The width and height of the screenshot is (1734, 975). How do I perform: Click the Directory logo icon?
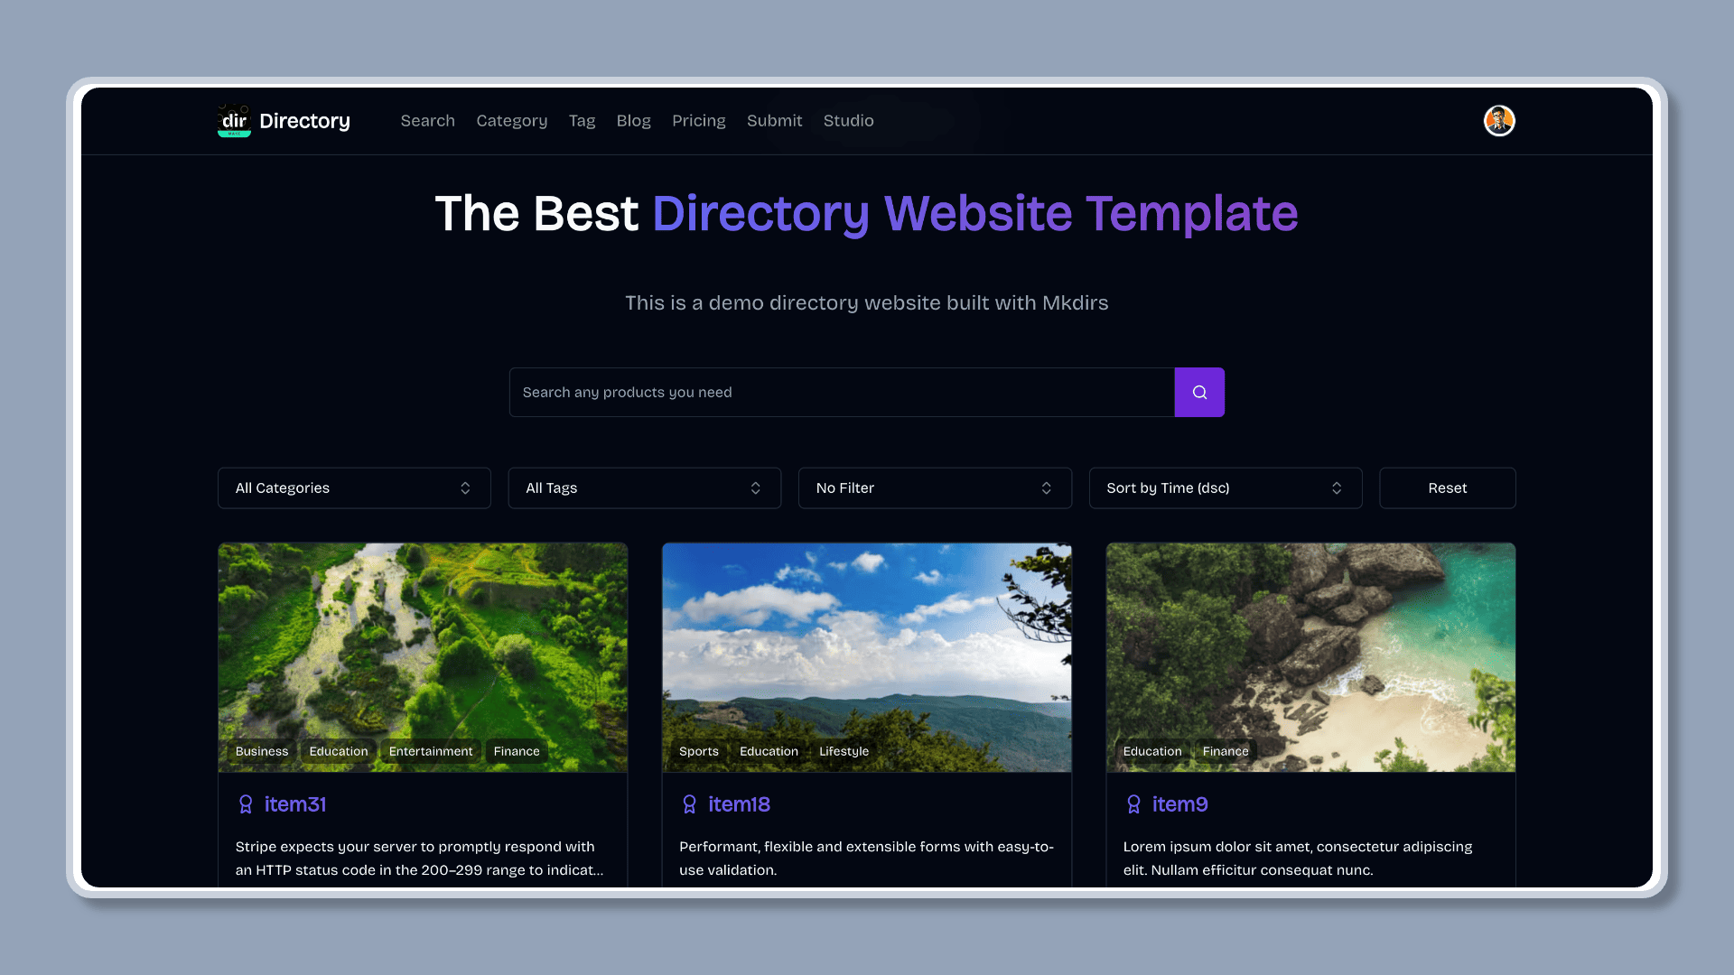pyautogui.click(x=233, y=120)
